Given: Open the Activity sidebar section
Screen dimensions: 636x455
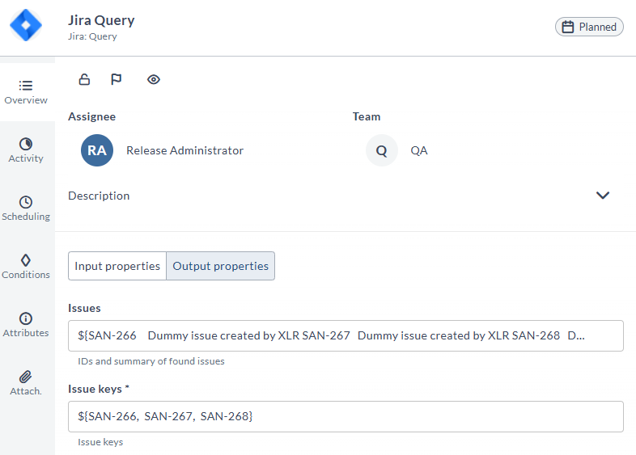Looking at the screenshot, I should [26, 150].
